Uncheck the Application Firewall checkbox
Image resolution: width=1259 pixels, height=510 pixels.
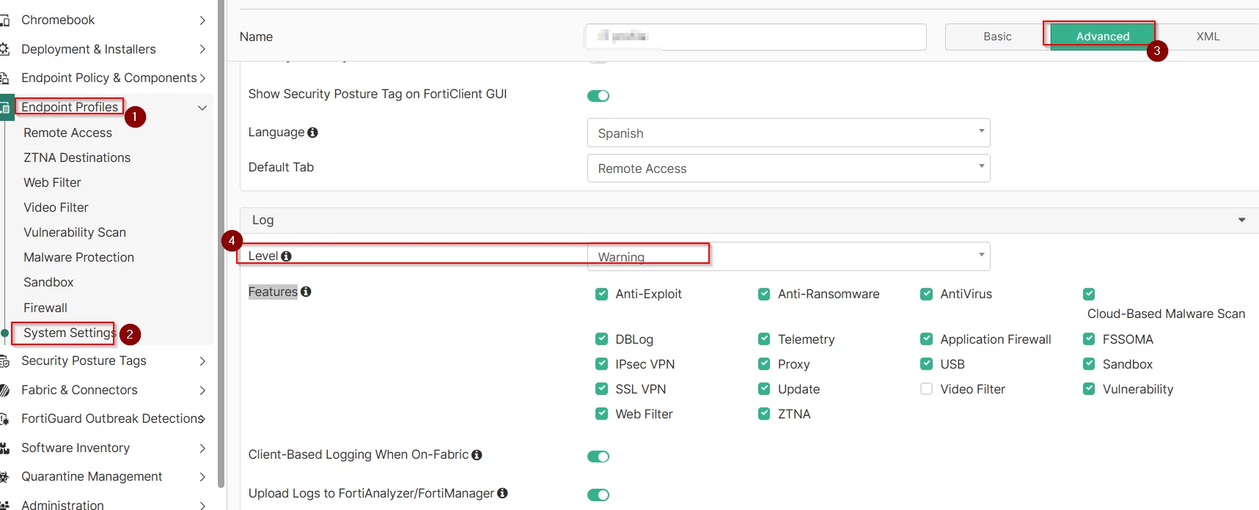click(x=927, y=339)
